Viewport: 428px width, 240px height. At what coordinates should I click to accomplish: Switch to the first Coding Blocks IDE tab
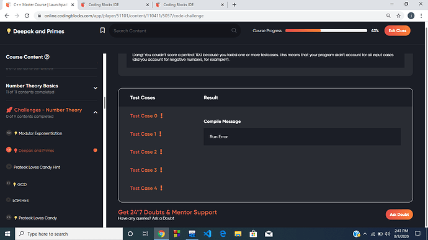point(115,4)
